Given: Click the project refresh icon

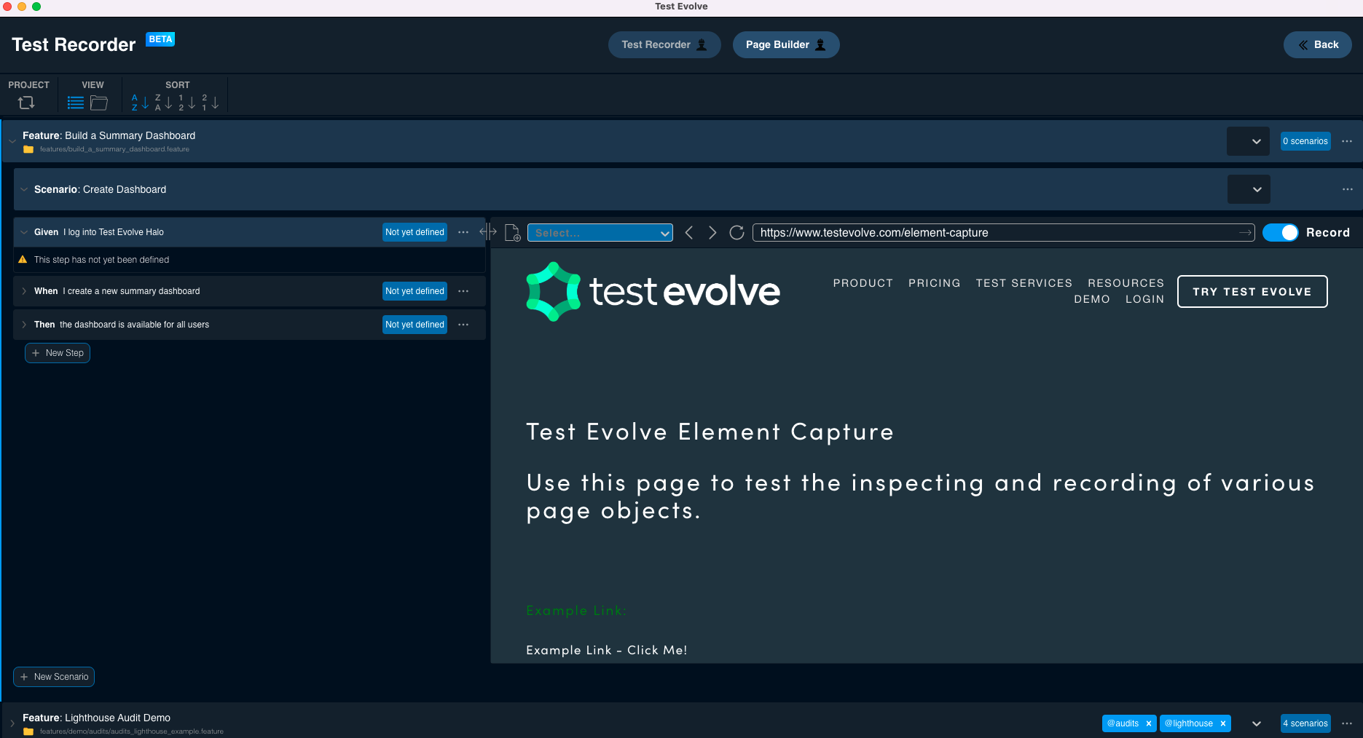Looking at the screenshot, I should click(26, 103).
